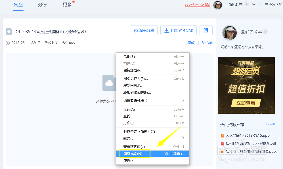Screen dimensions: 283x169
Task: Click the pptx icon for 人人网解析 file
Action: (x=222, y=136)
